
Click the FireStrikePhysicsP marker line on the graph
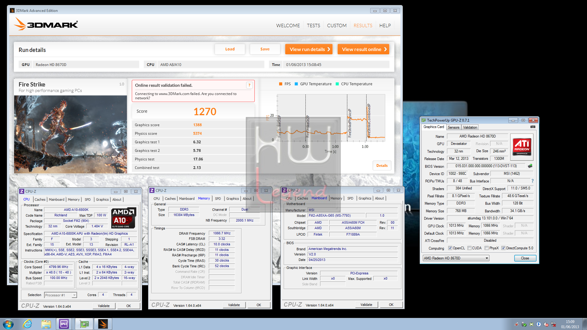tap(347, 118)
